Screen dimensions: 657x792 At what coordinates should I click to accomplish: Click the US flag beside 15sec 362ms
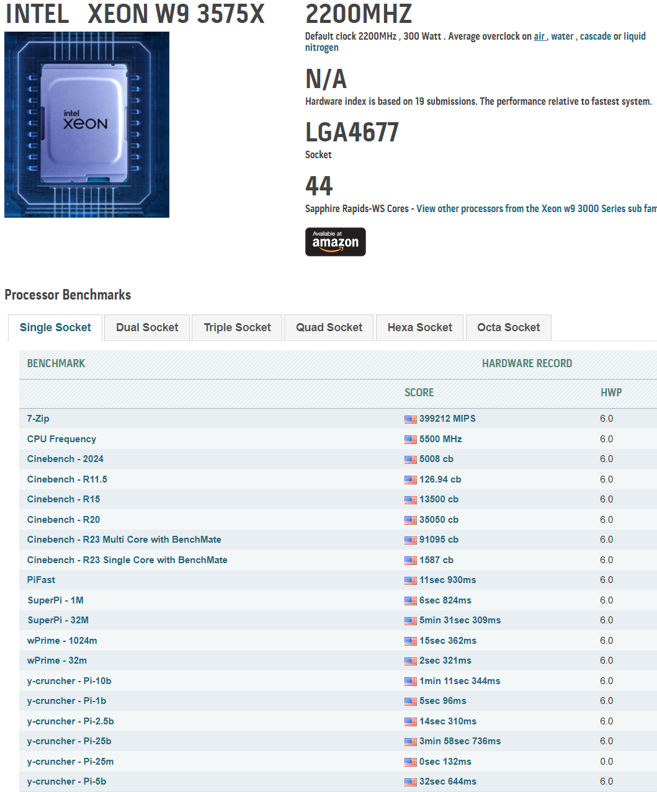pyautogui.click(x=411, y=641)
